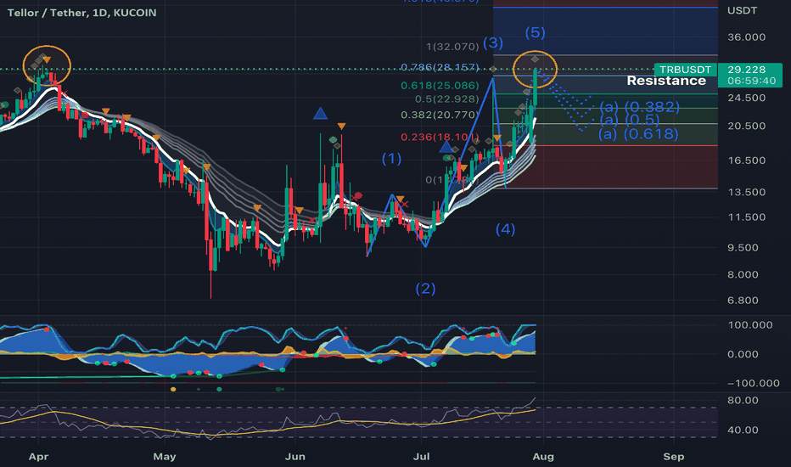Click the Jun date on time axis
This screenshot has height=467, width=791.
295,457
